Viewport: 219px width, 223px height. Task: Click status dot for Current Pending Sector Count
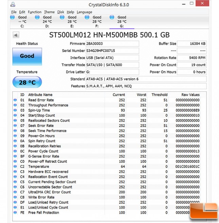(15, 182)
